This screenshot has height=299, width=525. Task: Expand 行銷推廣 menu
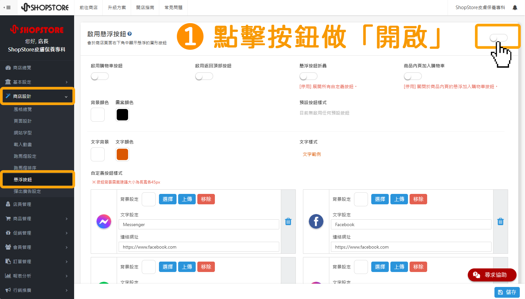pyautogui.click(x=37, y=290)
